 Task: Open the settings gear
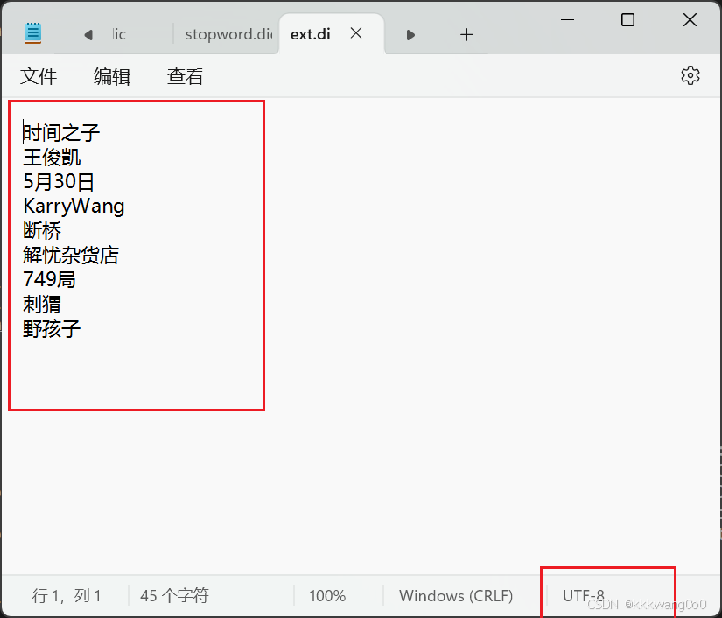(690, 75)
